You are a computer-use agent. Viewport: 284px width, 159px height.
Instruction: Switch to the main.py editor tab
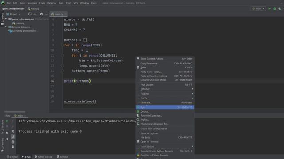click(x=58, y=14)
